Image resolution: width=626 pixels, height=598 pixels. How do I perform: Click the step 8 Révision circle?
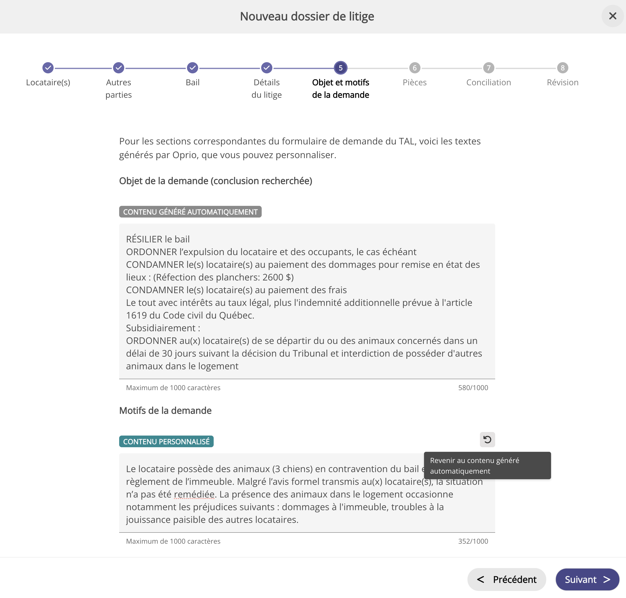tap(562, 68)
